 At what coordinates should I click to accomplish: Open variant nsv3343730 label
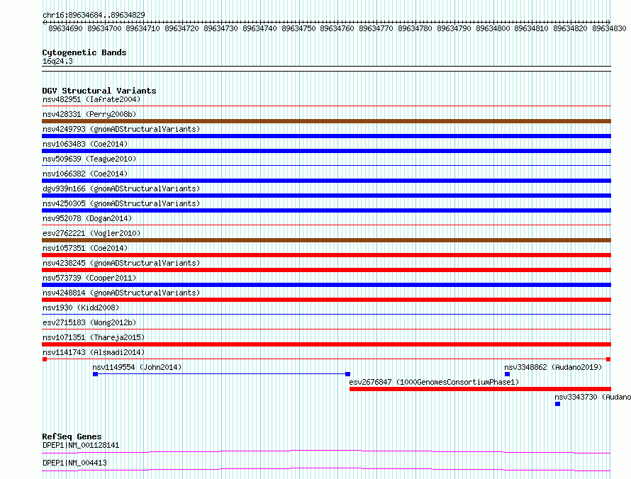(593, 397)
